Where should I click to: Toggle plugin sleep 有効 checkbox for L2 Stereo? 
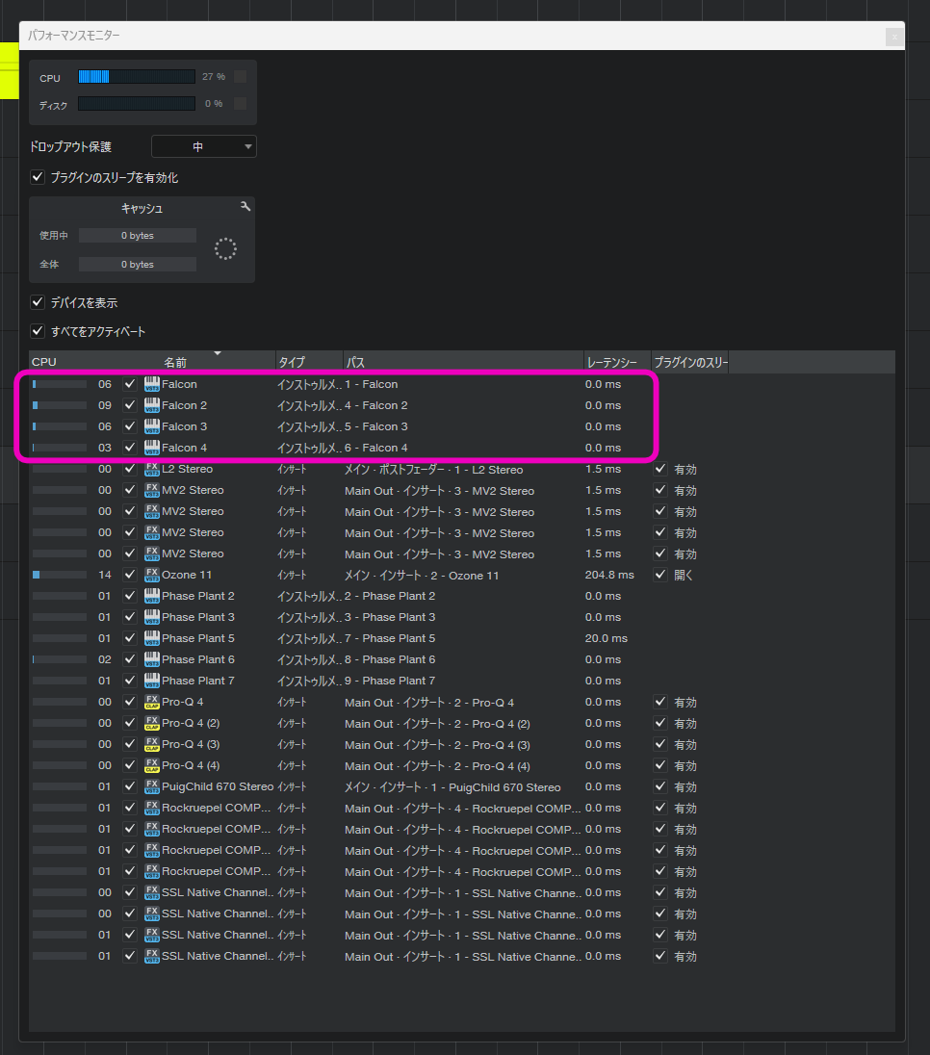coord(660,469)
